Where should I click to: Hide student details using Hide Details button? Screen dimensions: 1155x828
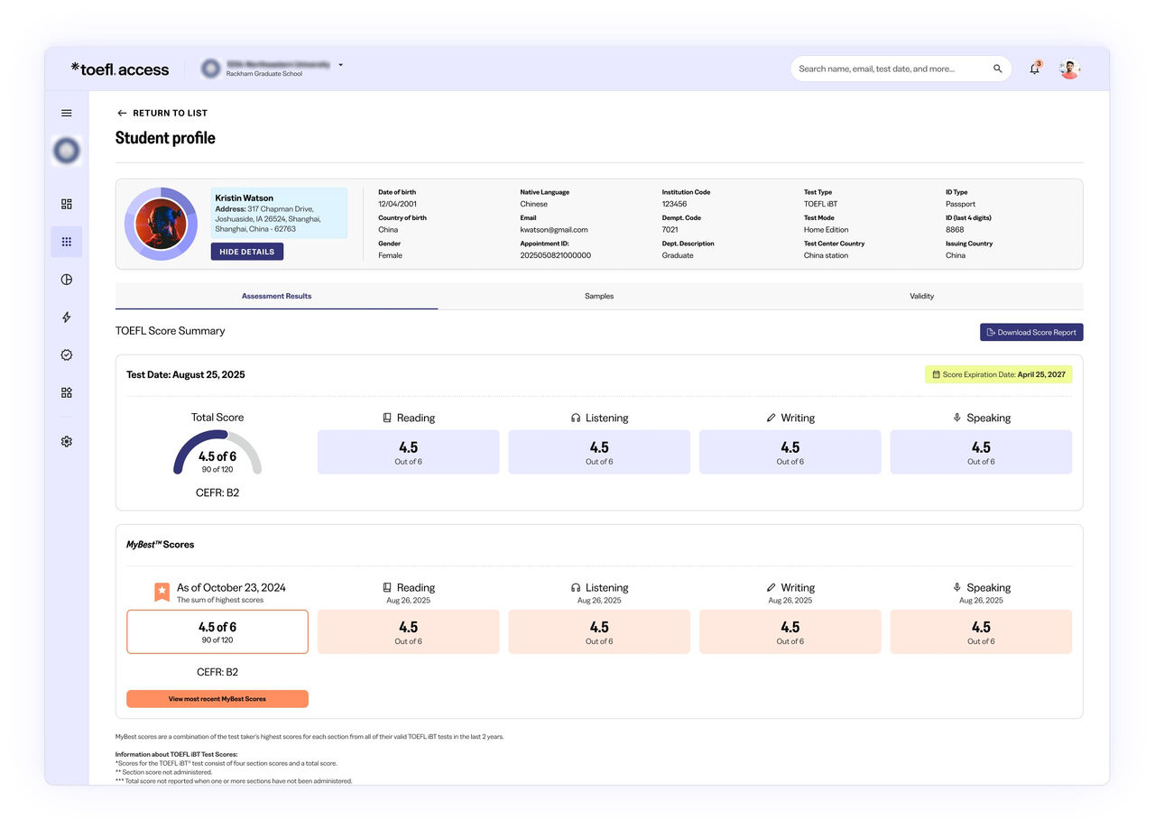[246, 251]
